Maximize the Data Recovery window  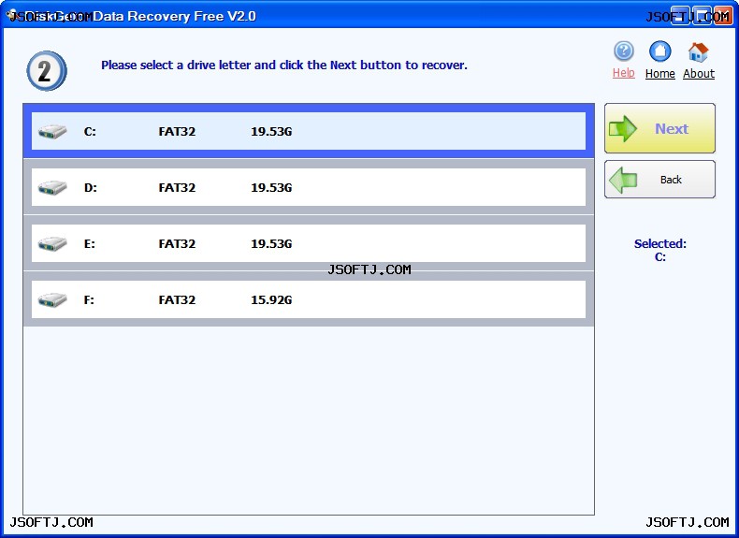pyautogui.click(x=702, y=16)
